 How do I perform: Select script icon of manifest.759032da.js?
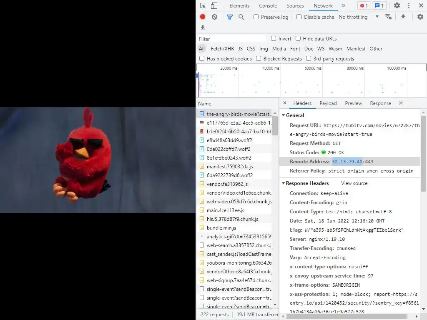click(202, 166)
